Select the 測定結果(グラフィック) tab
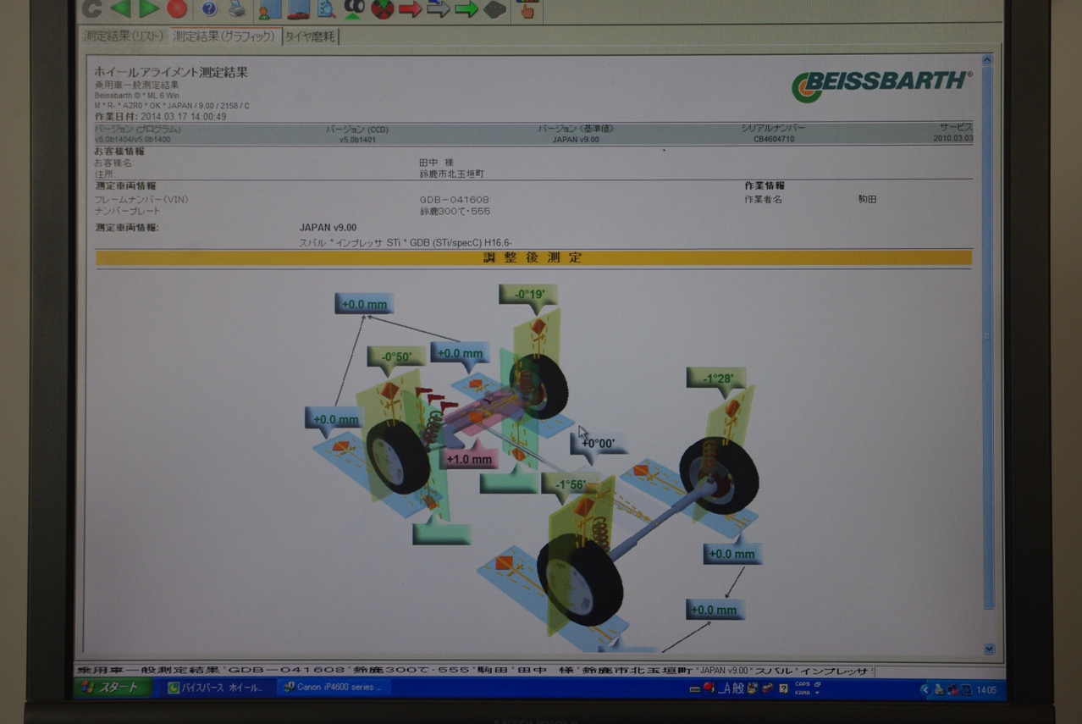This screenshot has height=724, width=1082. click(224, 36)
